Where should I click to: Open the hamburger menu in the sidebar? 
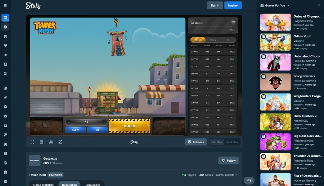point(5,5)
